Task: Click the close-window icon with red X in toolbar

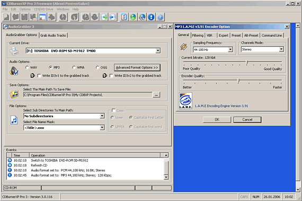Action: pos(42,17)
